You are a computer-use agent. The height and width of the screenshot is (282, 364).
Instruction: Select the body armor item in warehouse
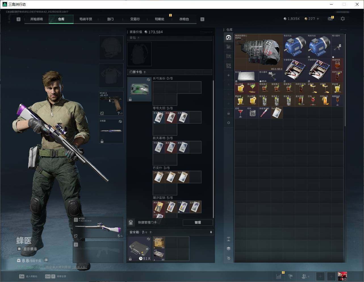point(259,52)
